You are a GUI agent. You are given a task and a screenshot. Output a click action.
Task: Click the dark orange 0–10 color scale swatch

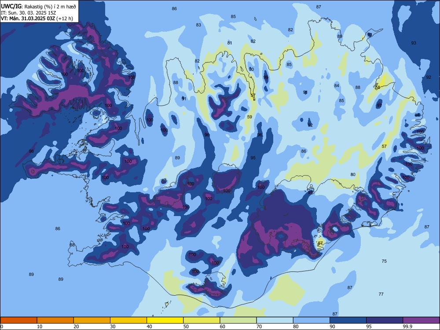18,320
